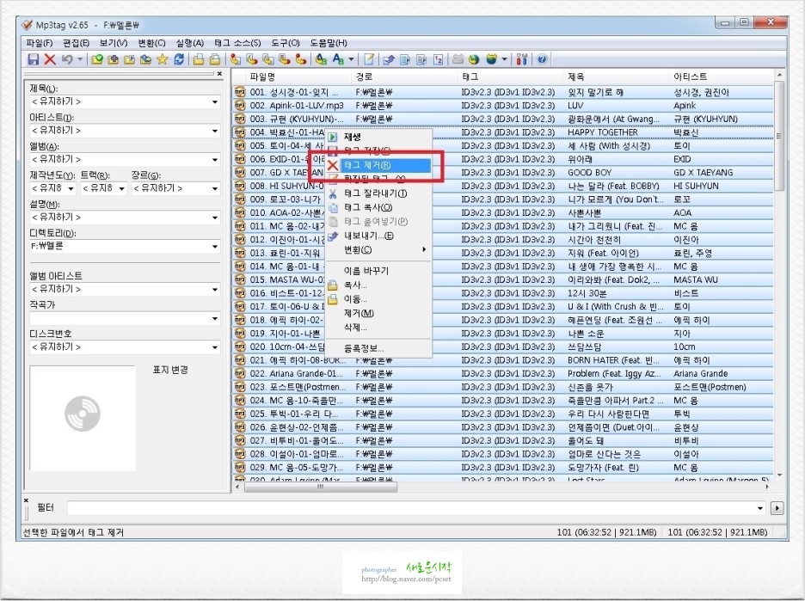
Task: Click the mp3 icon of row 022. Ariana Grande
Action: click(240, 373)
